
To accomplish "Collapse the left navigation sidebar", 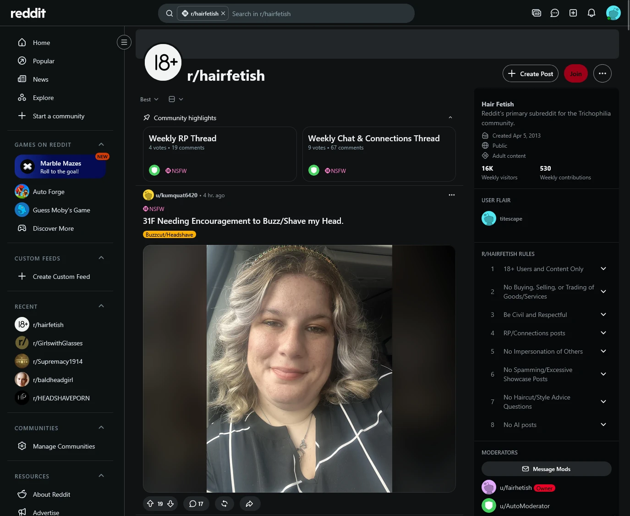I will [124, 42].
